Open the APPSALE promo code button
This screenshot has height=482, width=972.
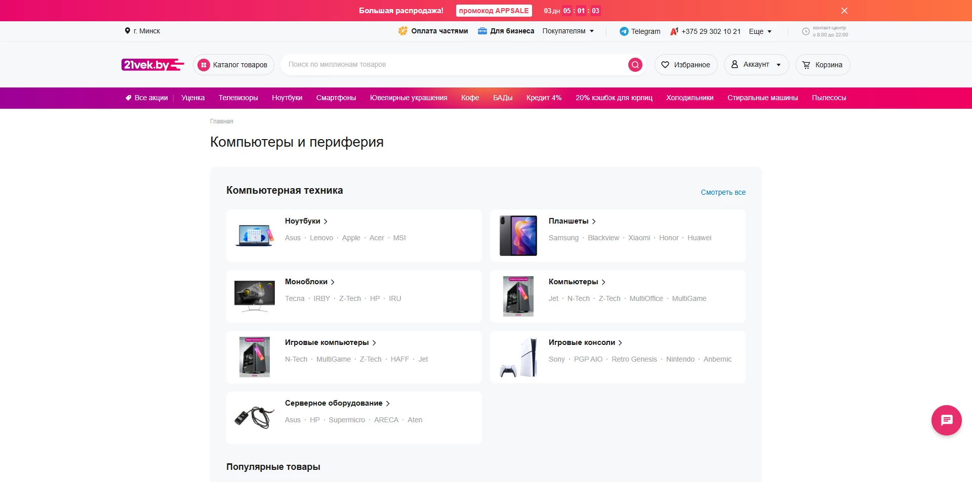494,10
